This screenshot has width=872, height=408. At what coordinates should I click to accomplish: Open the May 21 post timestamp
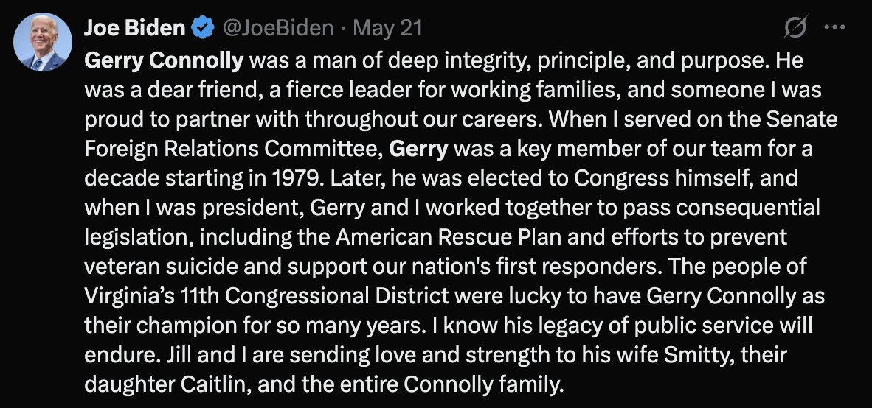[x=387, y=27]
